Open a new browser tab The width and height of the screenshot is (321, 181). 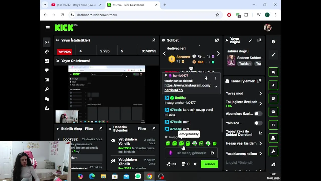point(165,5)
